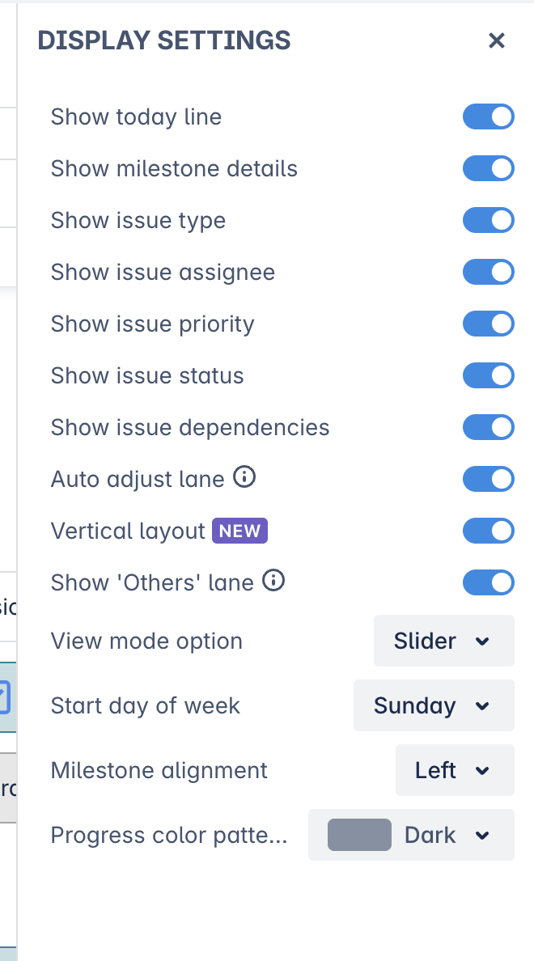Open Milestone alignment dropdown

point(454,770)
